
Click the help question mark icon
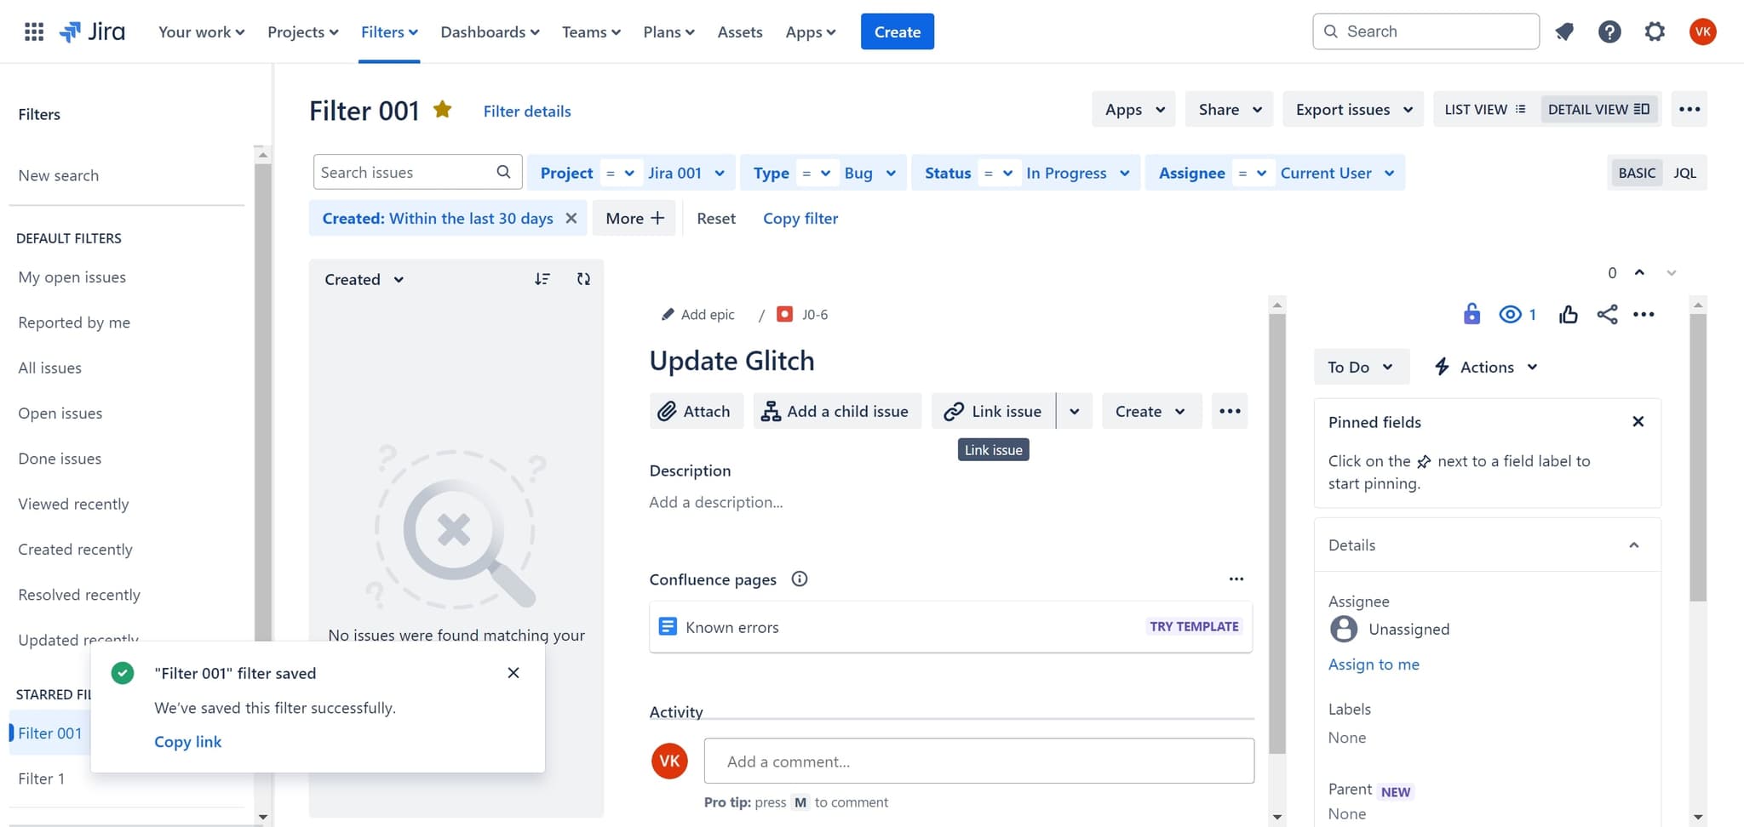coord(1609,31)
